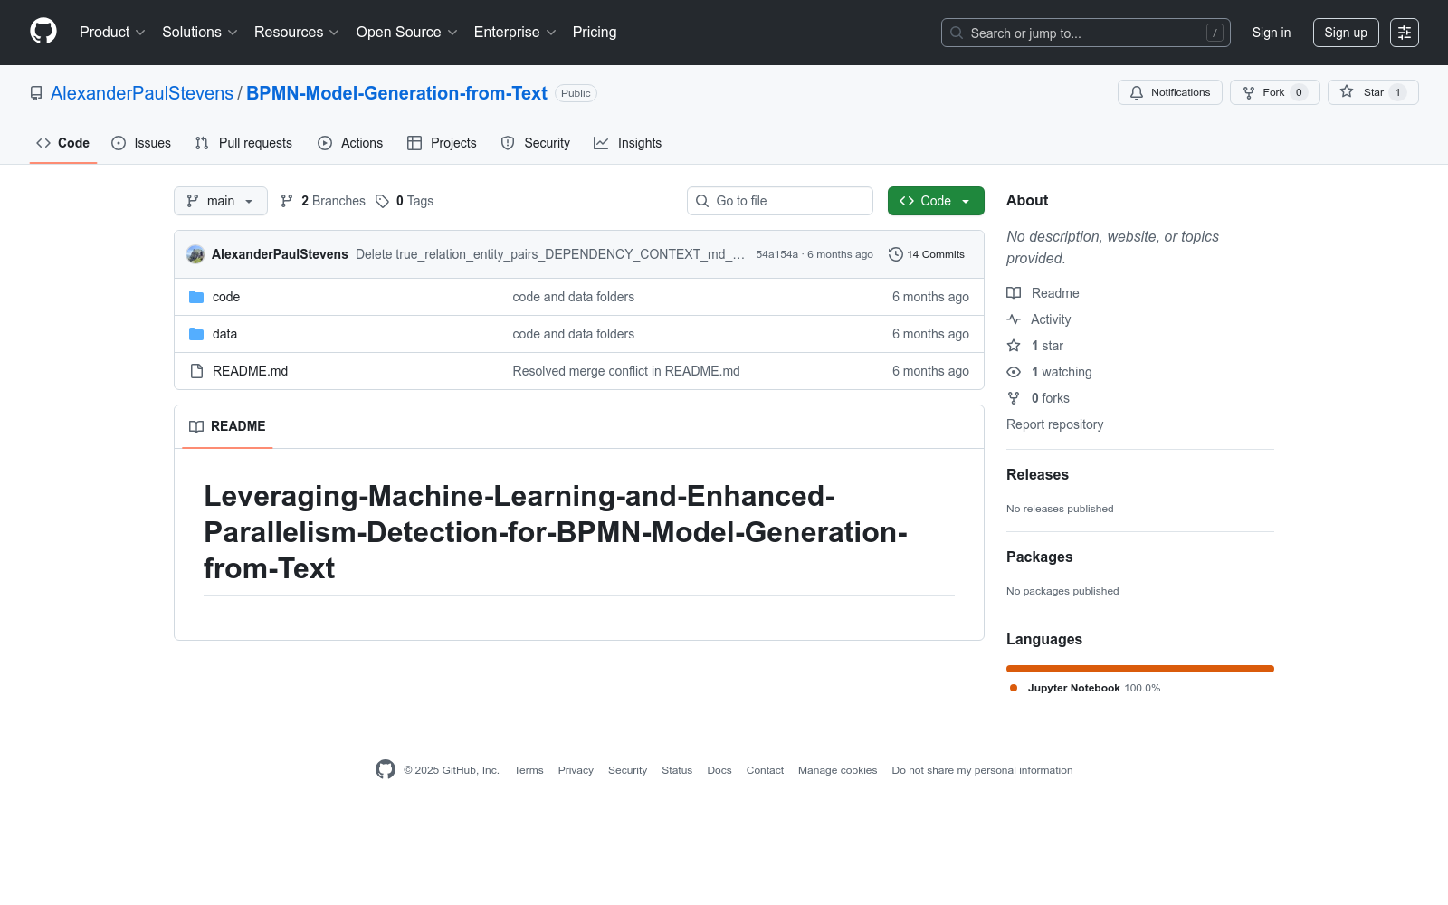The image size is (1448, 905).
Task: Expand the Enterprise menu
Action: point(515,33)
